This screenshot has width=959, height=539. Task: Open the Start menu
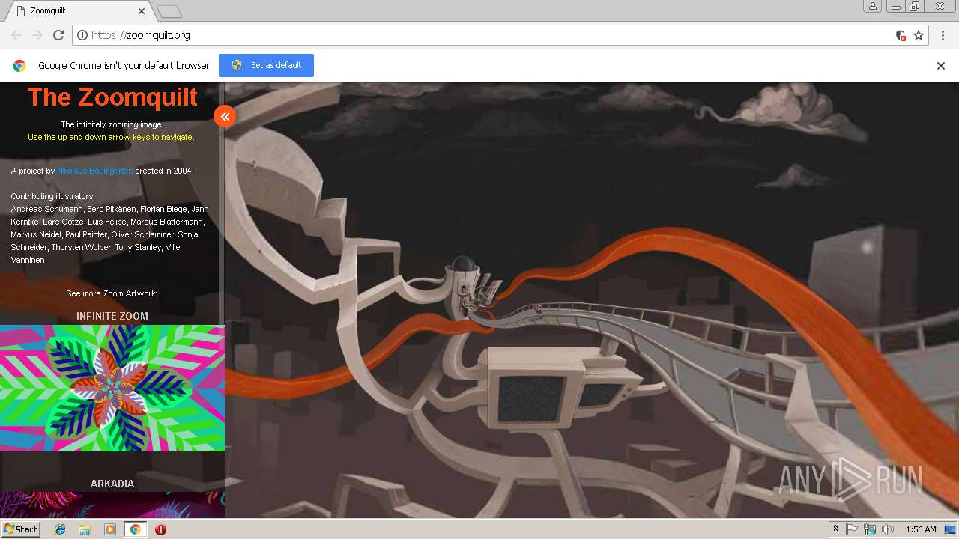tap(20, 529)
